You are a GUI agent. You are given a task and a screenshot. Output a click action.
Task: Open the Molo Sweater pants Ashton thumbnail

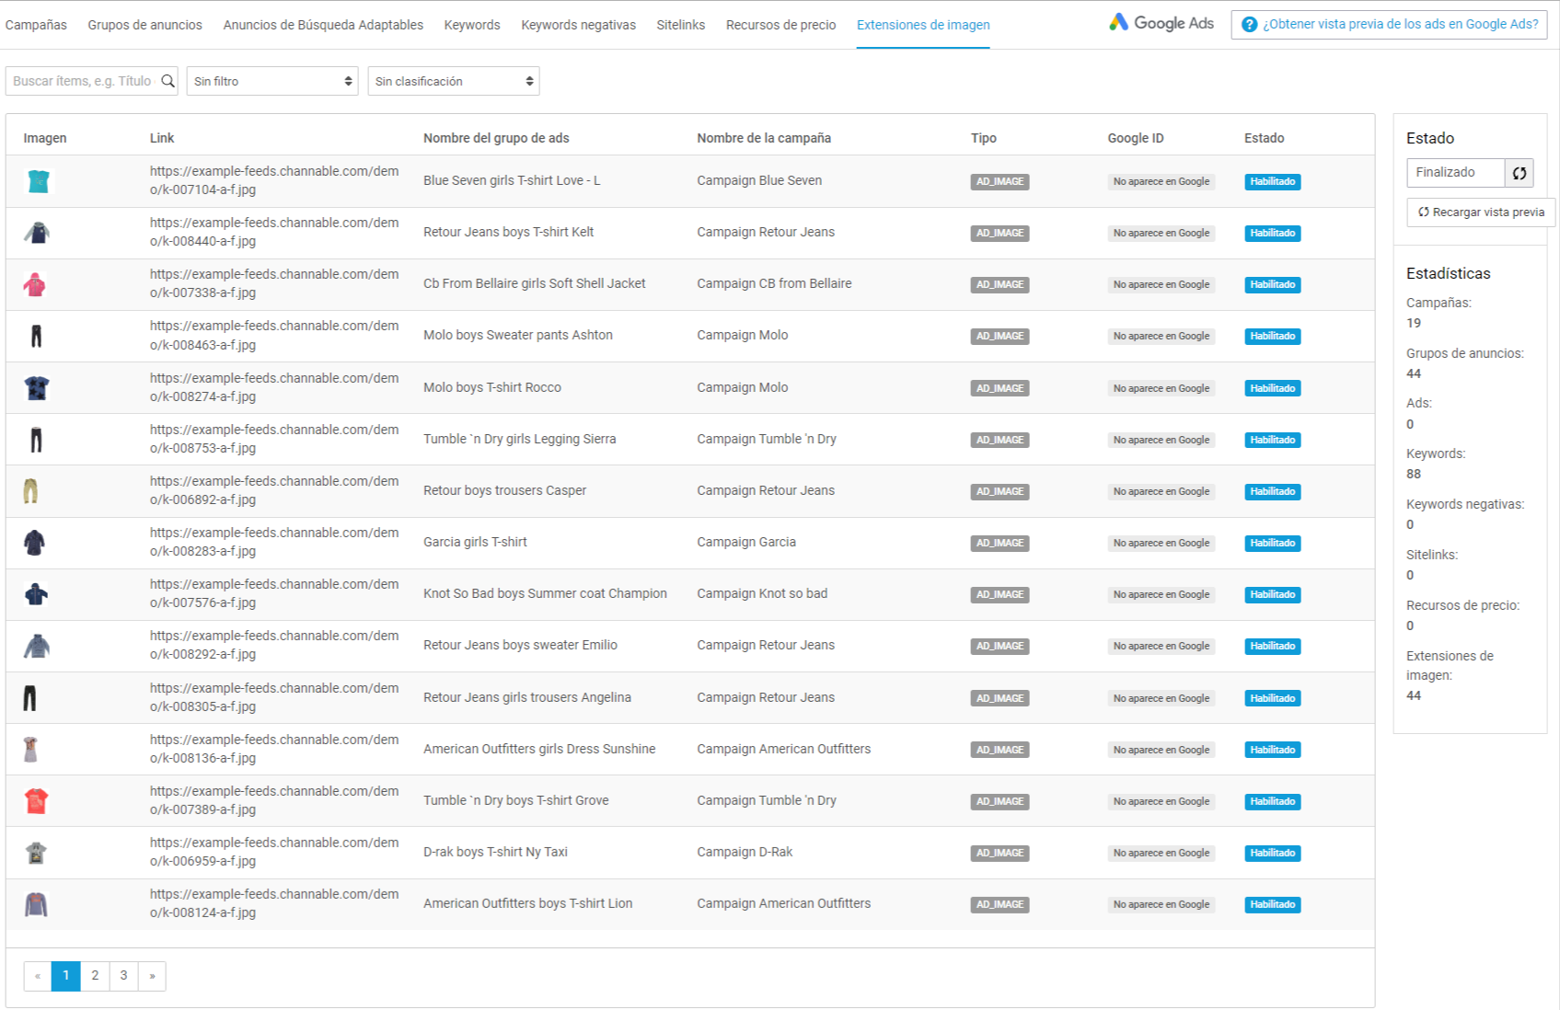36,336
